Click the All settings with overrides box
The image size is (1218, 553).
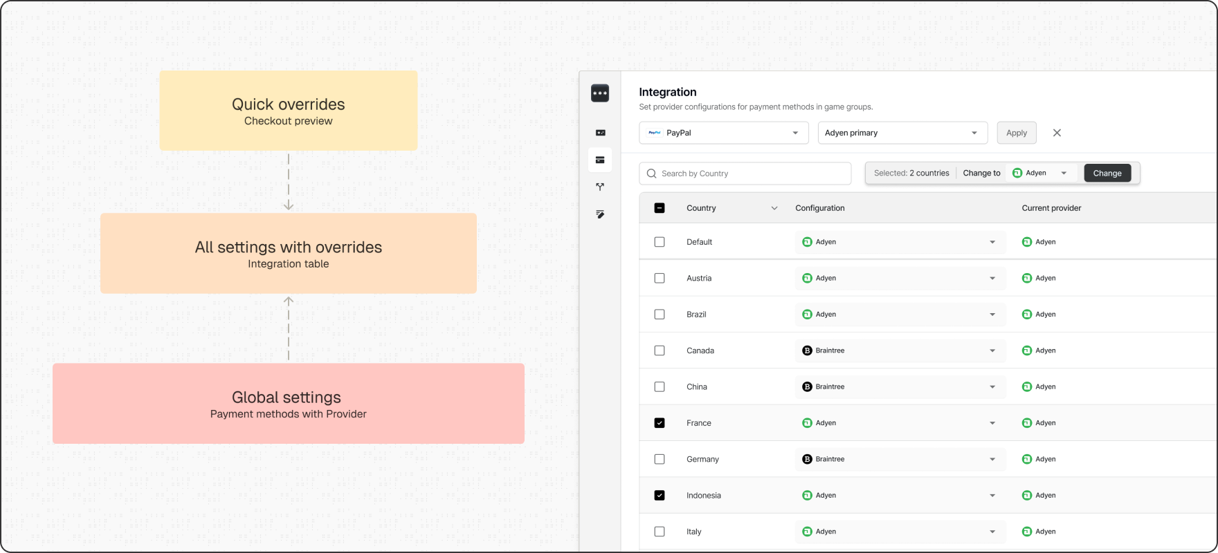click(289, 254)
